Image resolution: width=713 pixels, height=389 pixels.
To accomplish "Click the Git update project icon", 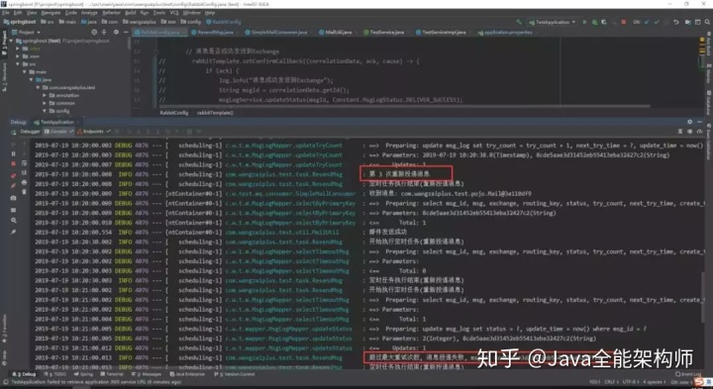I will pos(646,22).
